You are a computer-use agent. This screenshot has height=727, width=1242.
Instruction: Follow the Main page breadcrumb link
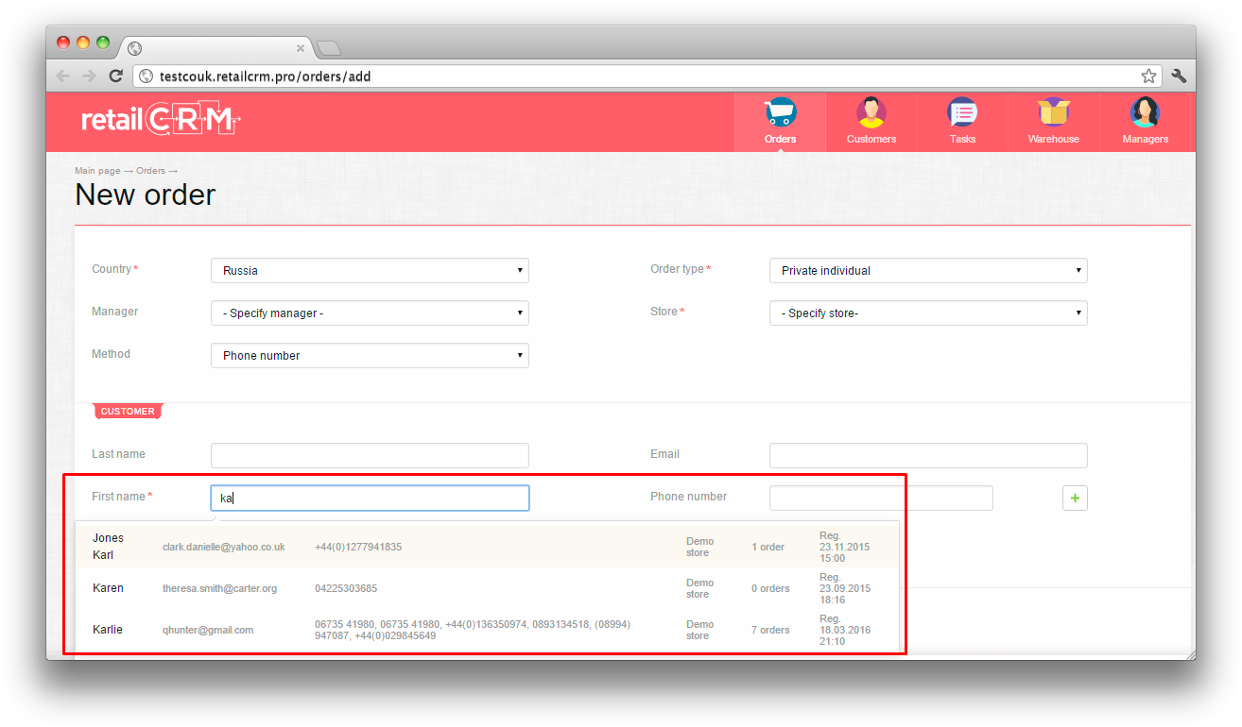97,171
